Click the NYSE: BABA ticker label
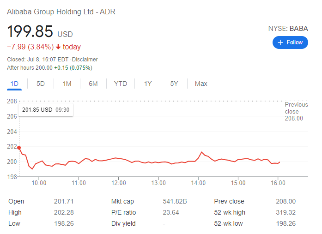Viewport: 322px width, 234px height. click(288, 29)
